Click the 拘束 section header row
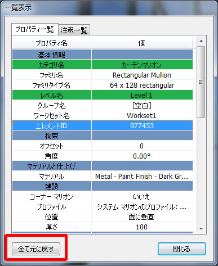This screenshot has height=266, width=218. coord(103,136)
